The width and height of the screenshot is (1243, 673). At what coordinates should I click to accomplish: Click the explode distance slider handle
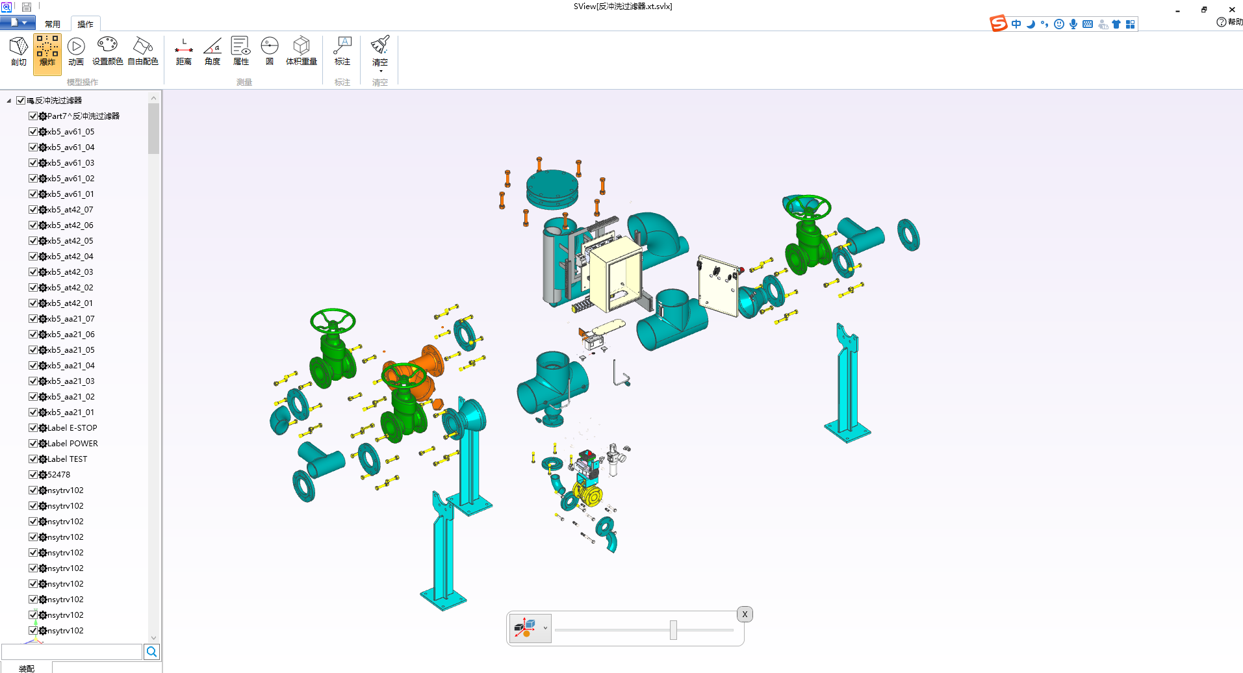(673, 629)
